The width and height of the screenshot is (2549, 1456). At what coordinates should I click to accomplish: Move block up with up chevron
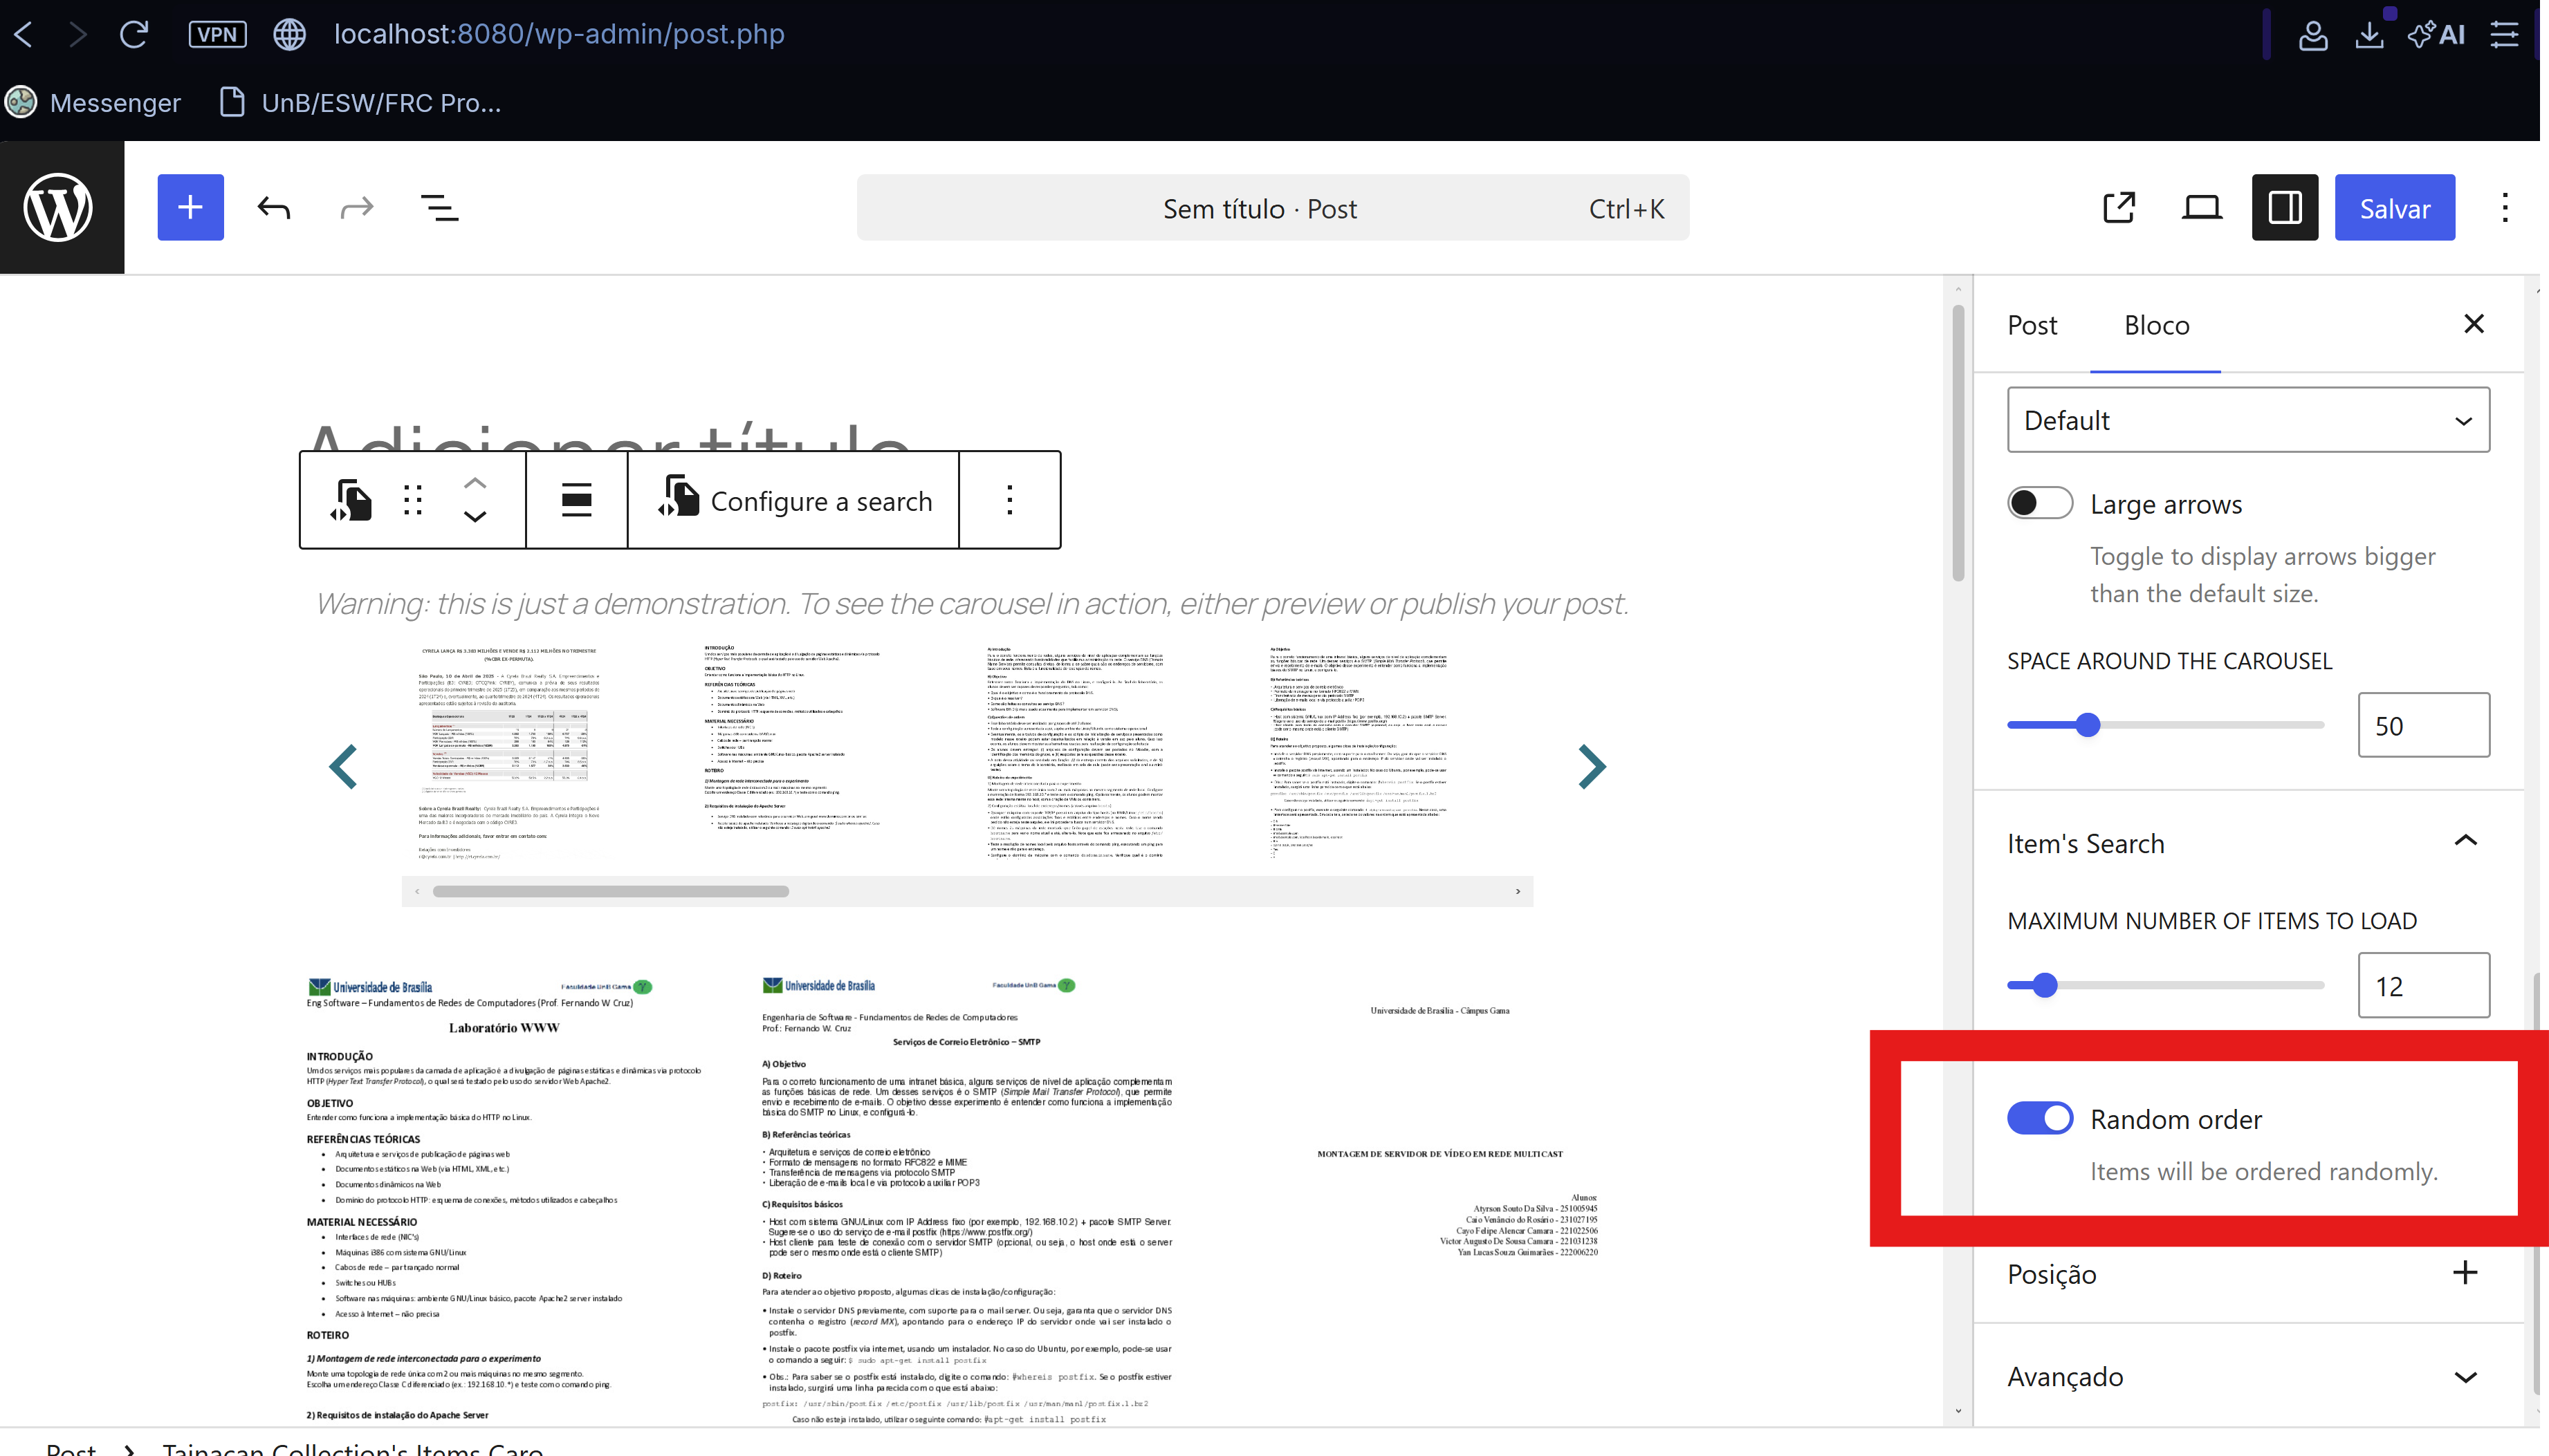pyautogui.click(x=475, y=483)
